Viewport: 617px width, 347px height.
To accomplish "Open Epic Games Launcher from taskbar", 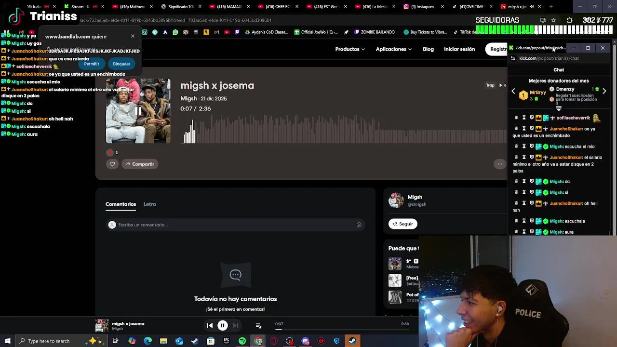I will click(x=227, y=341).
